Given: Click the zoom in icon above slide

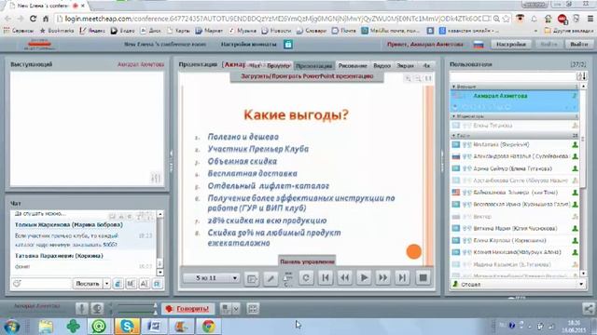Looking at the screenshot, I should click(x=408, y=78).
